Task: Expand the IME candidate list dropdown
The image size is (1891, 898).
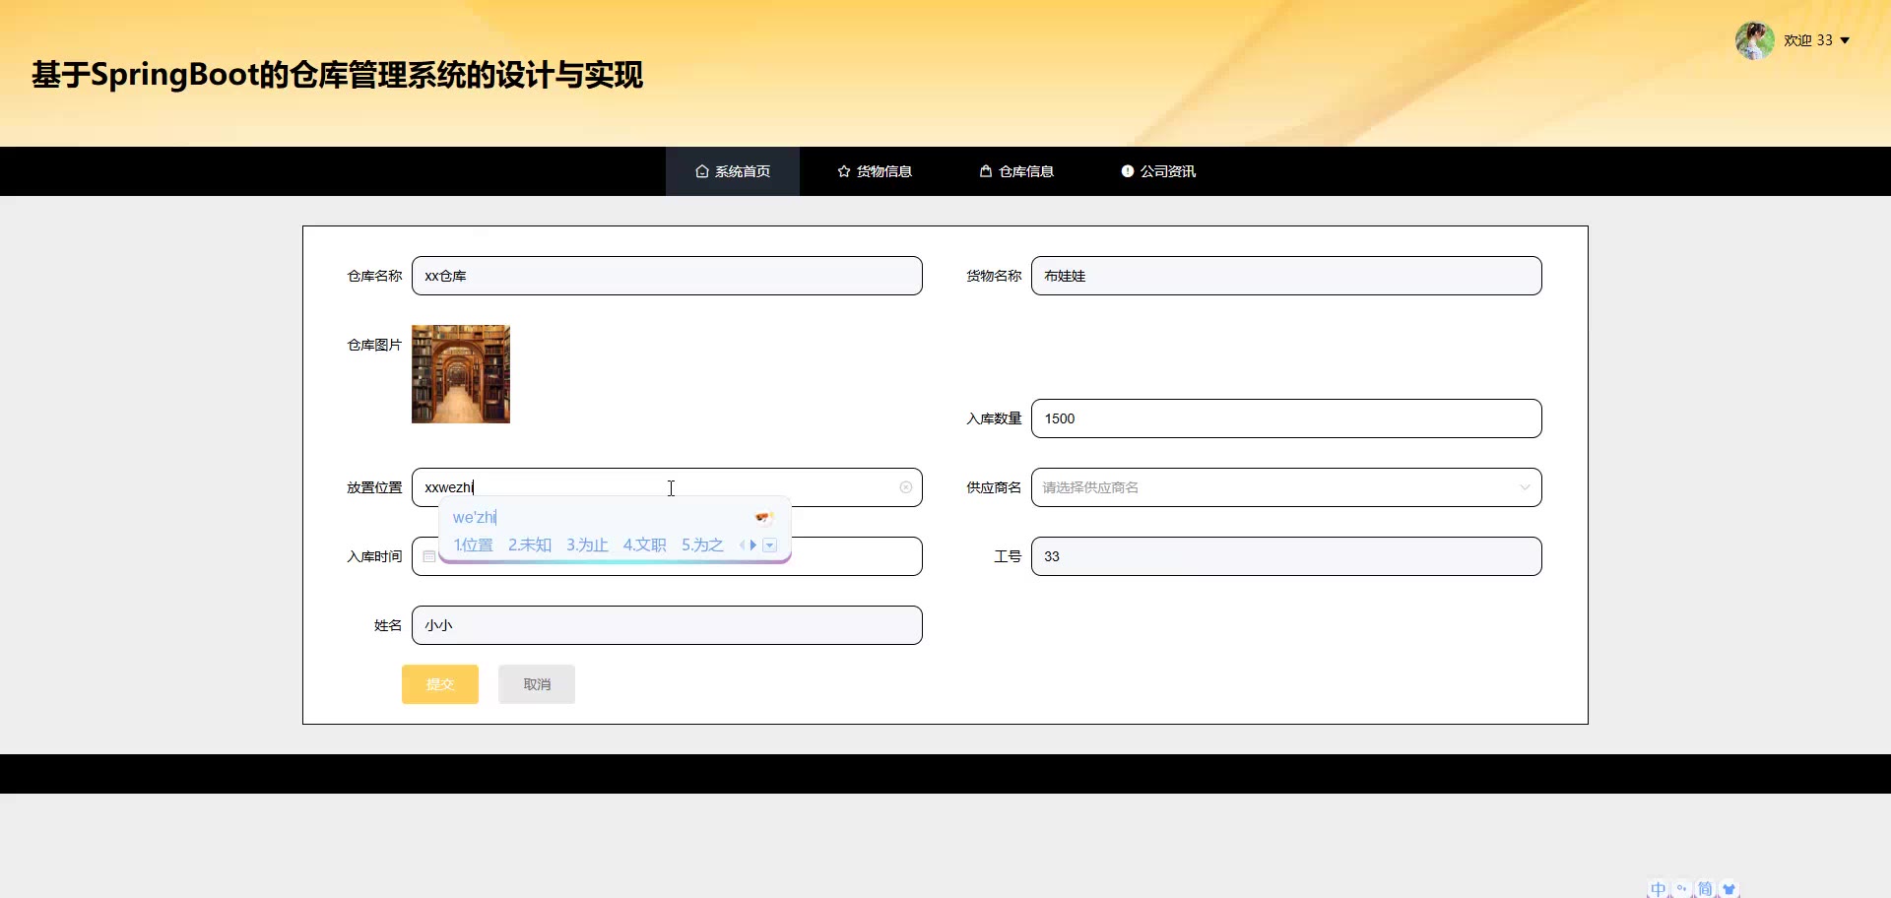Action: point(770,545)
